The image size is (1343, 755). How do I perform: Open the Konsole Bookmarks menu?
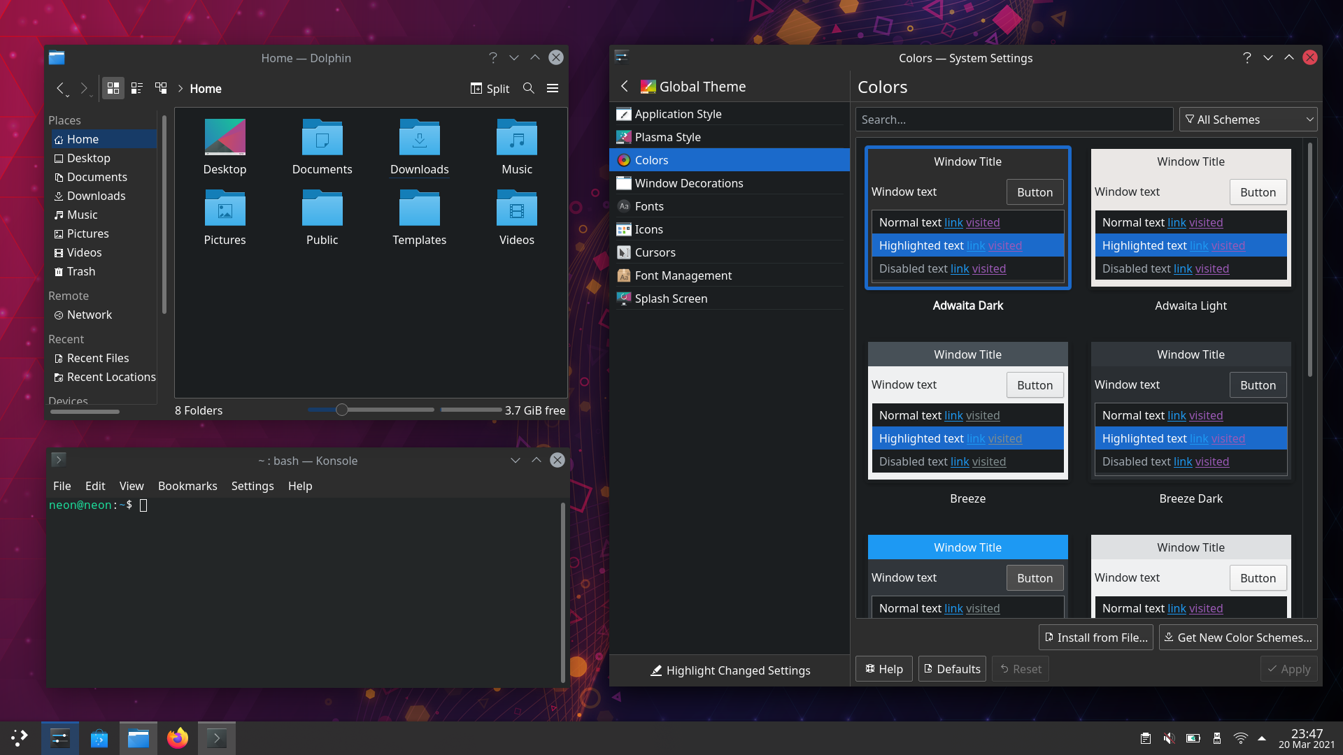pyautogui.click(x=187, y=486)
